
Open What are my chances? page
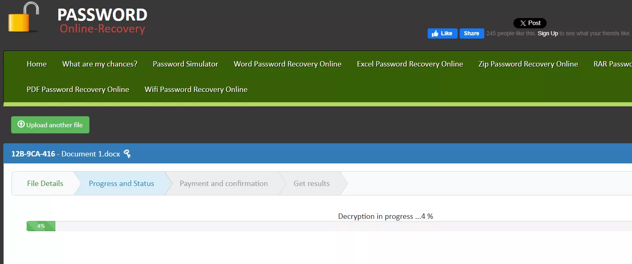point(100,64)
